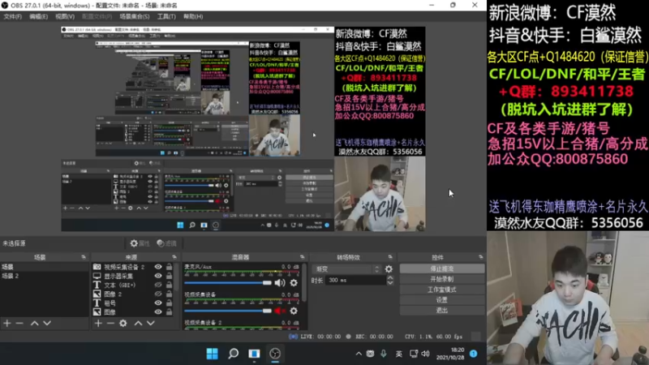Toggle lock on 文本 (GDI+) source
This screenshot has height=365, width=649.
[x=169, y=286]
